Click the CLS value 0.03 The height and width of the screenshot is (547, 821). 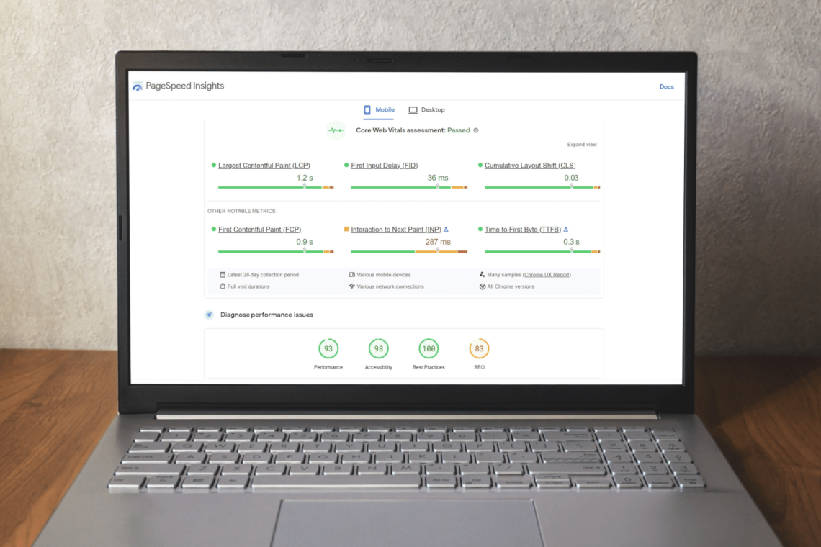point(571,178)
